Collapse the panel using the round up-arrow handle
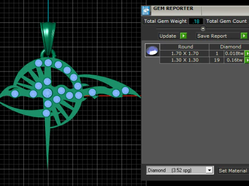249x186 pixels. click(x=203, y=28)
